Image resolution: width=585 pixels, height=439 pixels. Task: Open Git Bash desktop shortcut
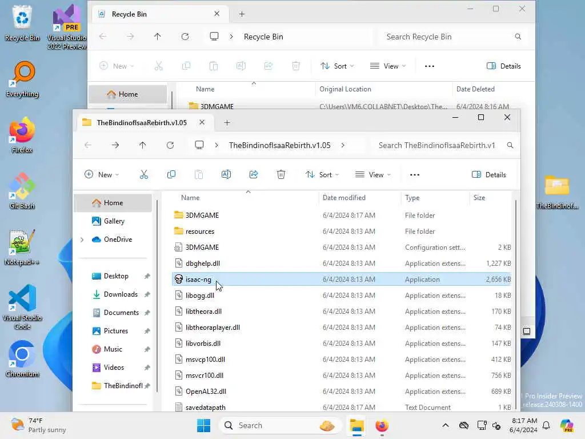pos(22,191)
